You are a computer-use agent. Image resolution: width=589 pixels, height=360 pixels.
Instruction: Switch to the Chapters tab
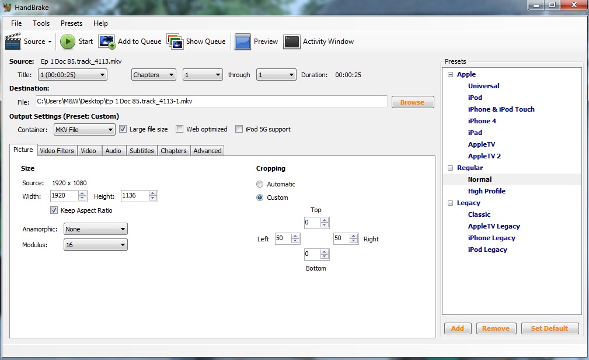click(x=173, y=151)
